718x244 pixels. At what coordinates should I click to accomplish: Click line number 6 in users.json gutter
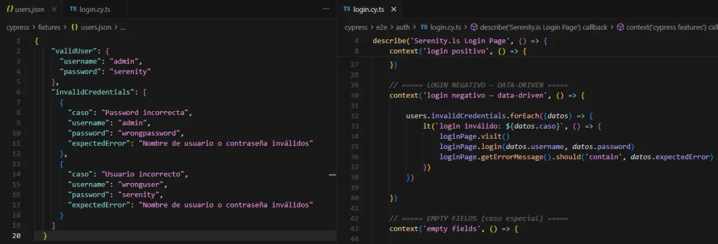tap(19, 93)
